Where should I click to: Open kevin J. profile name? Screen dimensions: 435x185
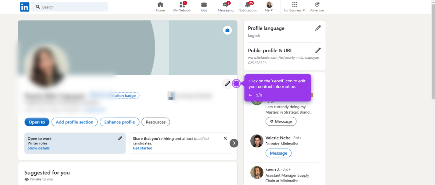pos(272,169)
